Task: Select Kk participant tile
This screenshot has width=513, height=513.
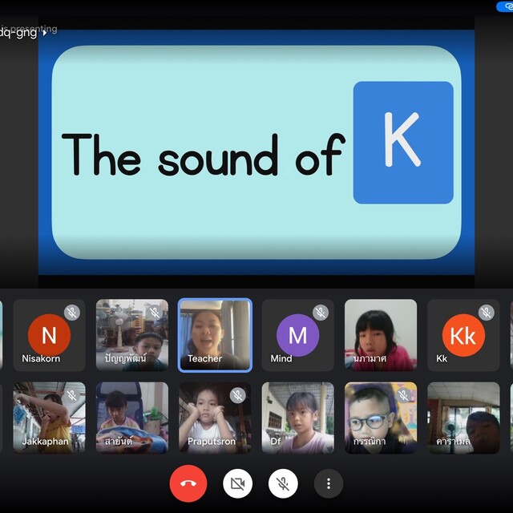Action: point(463,335)
